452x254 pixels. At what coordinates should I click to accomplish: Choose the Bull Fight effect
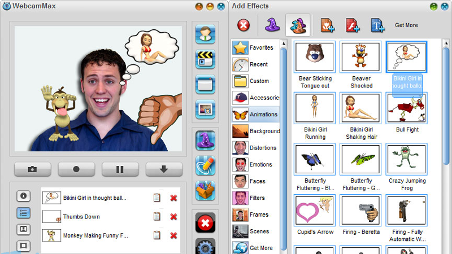(x=406, y=108)
